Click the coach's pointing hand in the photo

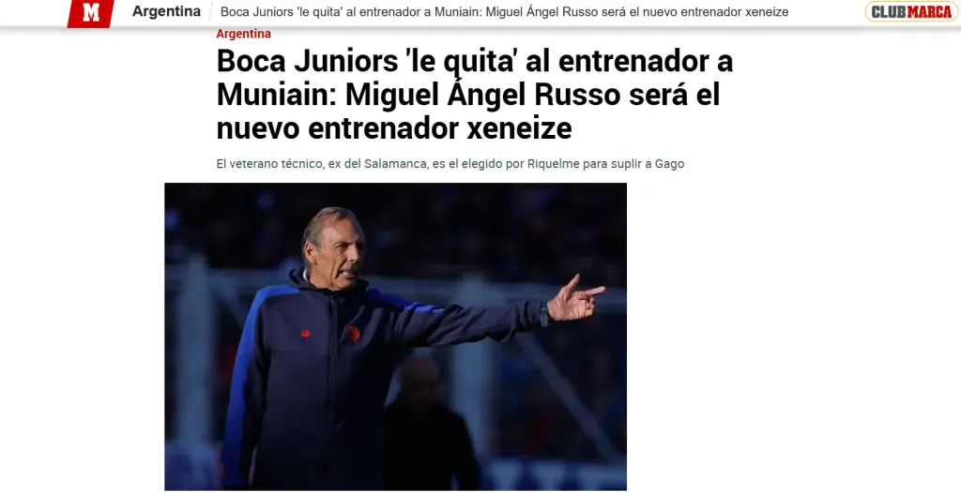coord(575,298)
